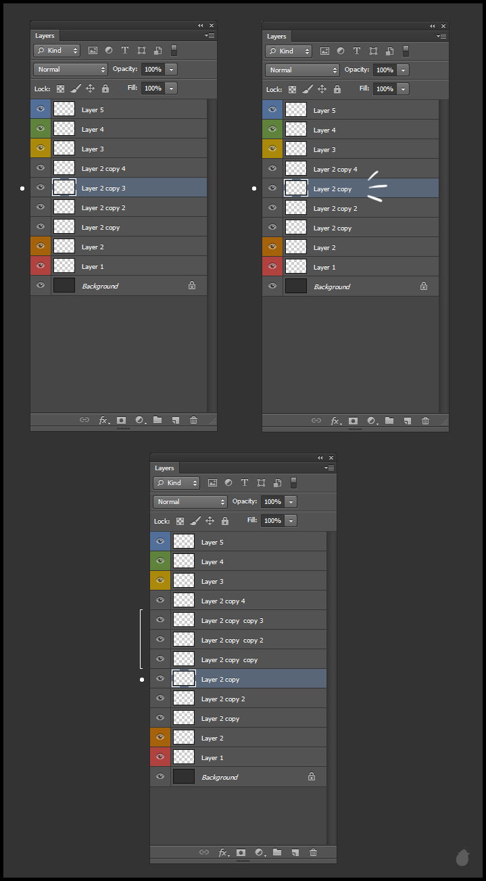Click new group folder icon in top-right panel
Screen dimensions: 486x881
389,421
